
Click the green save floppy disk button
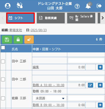tap(7, 40)
